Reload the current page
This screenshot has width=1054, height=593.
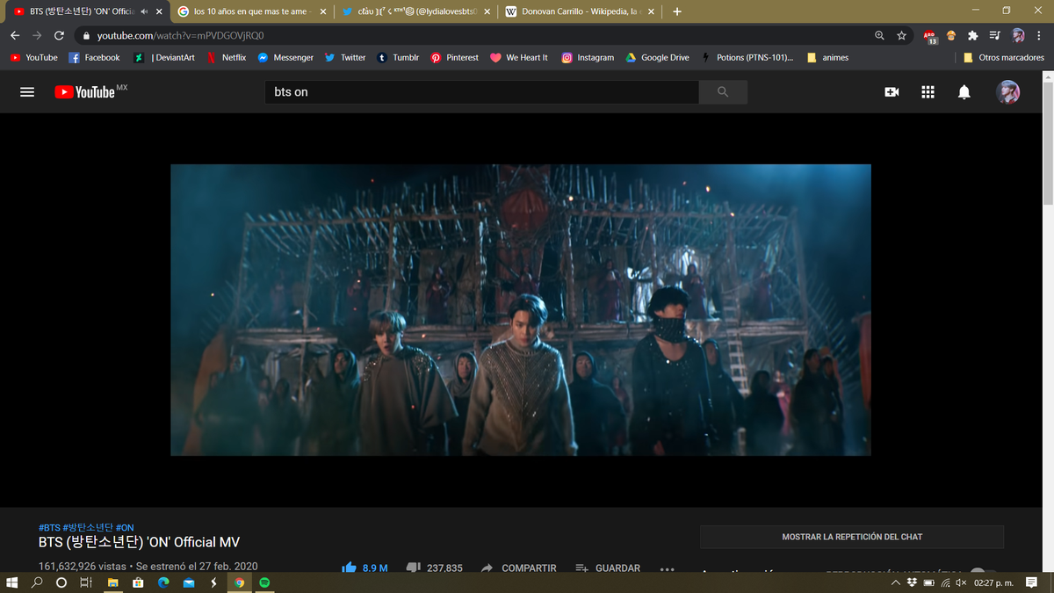tap(59, 35)
